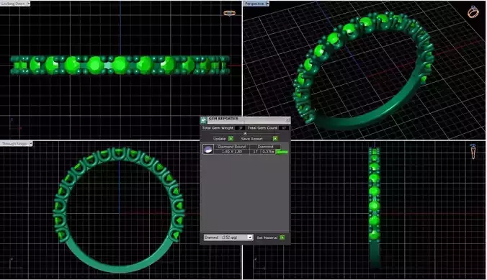
Task: Click the Update label in Gem Reporter
Action: click(x=220, y=139)
